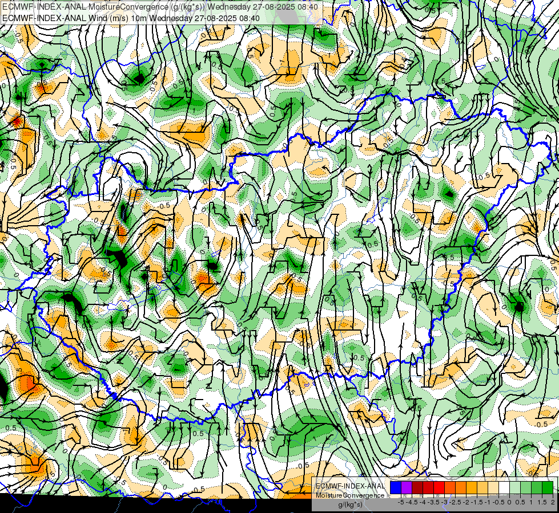Click the orange swatch between -2.5 and -2

click(461, 487)
